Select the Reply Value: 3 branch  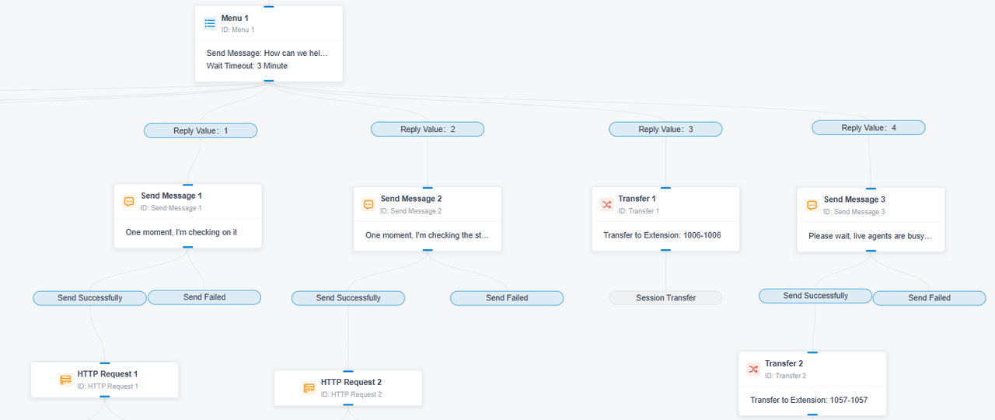665,129
